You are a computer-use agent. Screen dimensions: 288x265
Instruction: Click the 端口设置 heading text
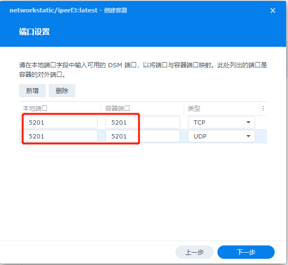click(x=34, y=32)
